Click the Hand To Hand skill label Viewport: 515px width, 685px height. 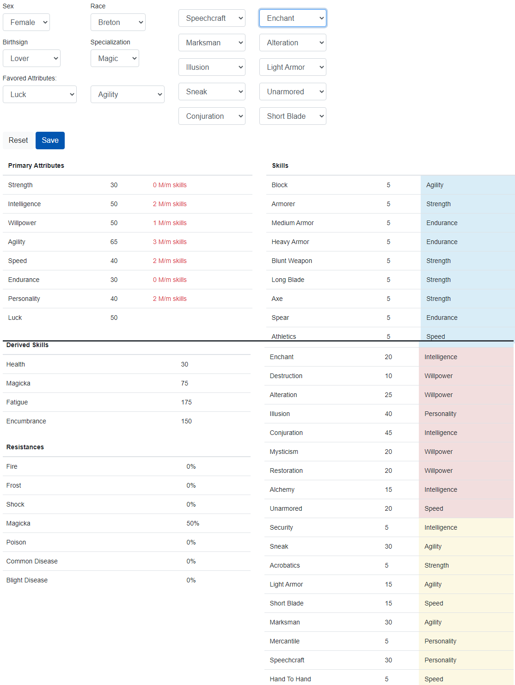290,679
